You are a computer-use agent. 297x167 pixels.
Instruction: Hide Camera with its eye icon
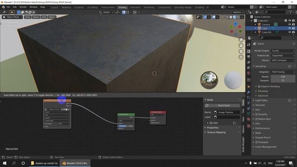[x=290, y=25]
